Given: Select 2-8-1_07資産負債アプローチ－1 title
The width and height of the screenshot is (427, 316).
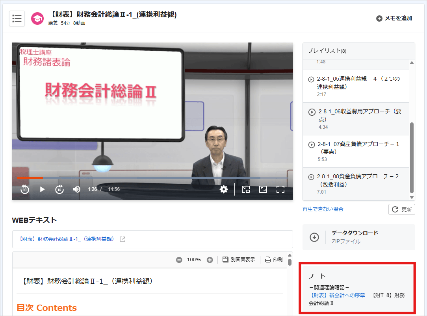Looking at the screenshot, I should [358, 148].
